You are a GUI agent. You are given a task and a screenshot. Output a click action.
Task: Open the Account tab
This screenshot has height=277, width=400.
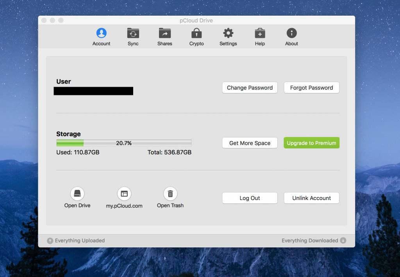coord(101,37)
